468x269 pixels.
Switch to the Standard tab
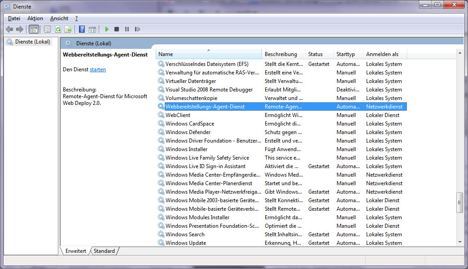point(104,251)
